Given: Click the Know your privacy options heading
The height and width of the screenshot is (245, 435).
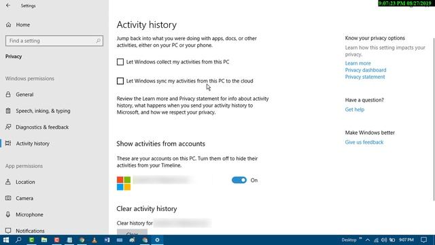Looking at the screenshot, I should click(x=375, y=38).
